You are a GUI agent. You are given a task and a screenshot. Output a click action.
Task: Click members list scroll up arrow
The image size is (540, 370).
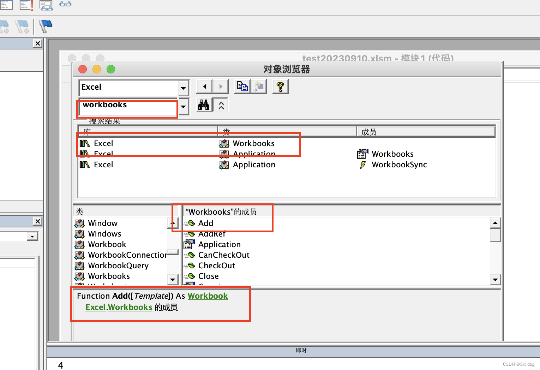click(495, 223)
